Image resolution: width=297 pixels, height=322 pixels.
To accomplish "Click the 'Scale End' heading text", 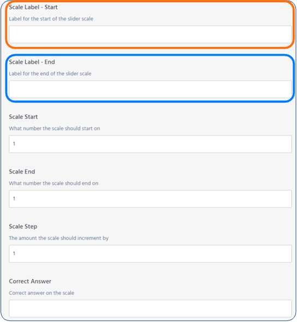I will (22, 172).
